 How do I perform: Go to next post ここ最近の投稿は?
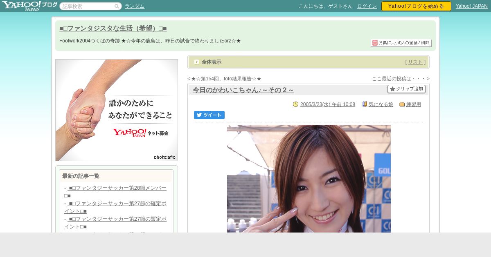point(399,79)
